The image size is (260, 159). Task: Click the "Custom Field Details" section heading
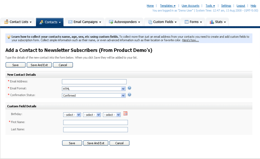[22, 106]
